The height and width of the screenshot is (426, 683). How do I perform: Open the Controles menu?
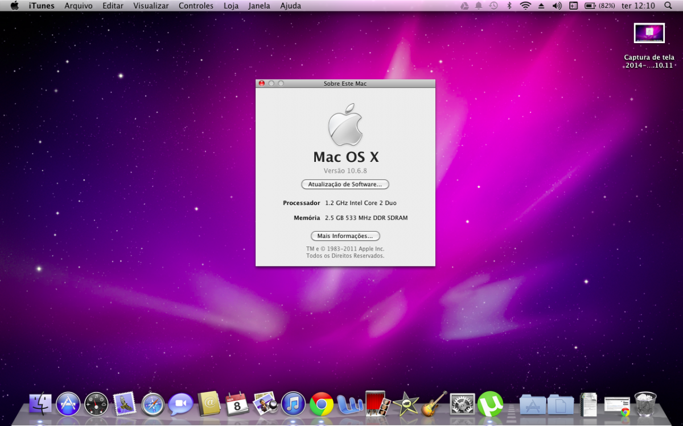(196, 6)
